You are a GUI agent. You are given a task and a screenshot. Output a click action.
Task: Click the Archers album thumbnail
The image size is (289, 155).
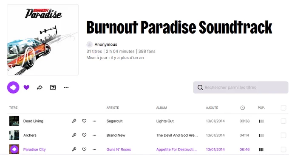(x=14, y=135)
